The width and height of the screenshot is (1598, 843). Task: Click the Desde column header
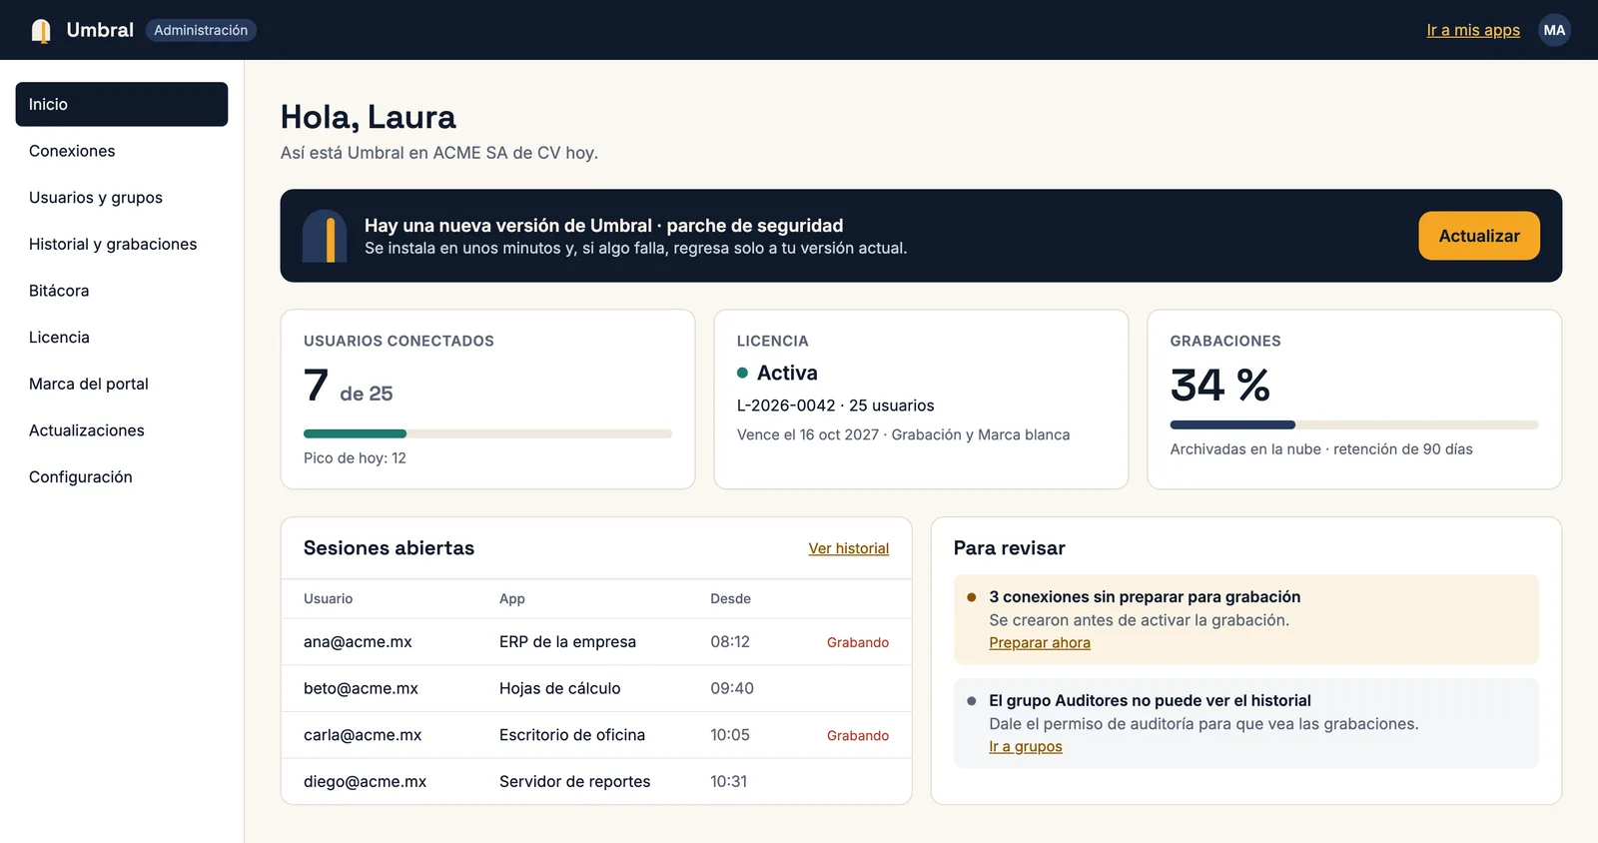coord(730,599)
